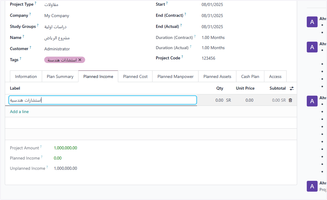Screen dimensions: 327x200
Task: Click the Planned Income help question mark
Action: pos(42,157)
